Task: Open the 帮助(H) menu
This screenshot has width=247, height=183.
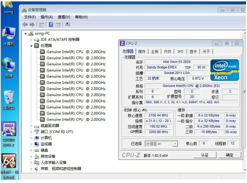Action: [x=81, y=17]
